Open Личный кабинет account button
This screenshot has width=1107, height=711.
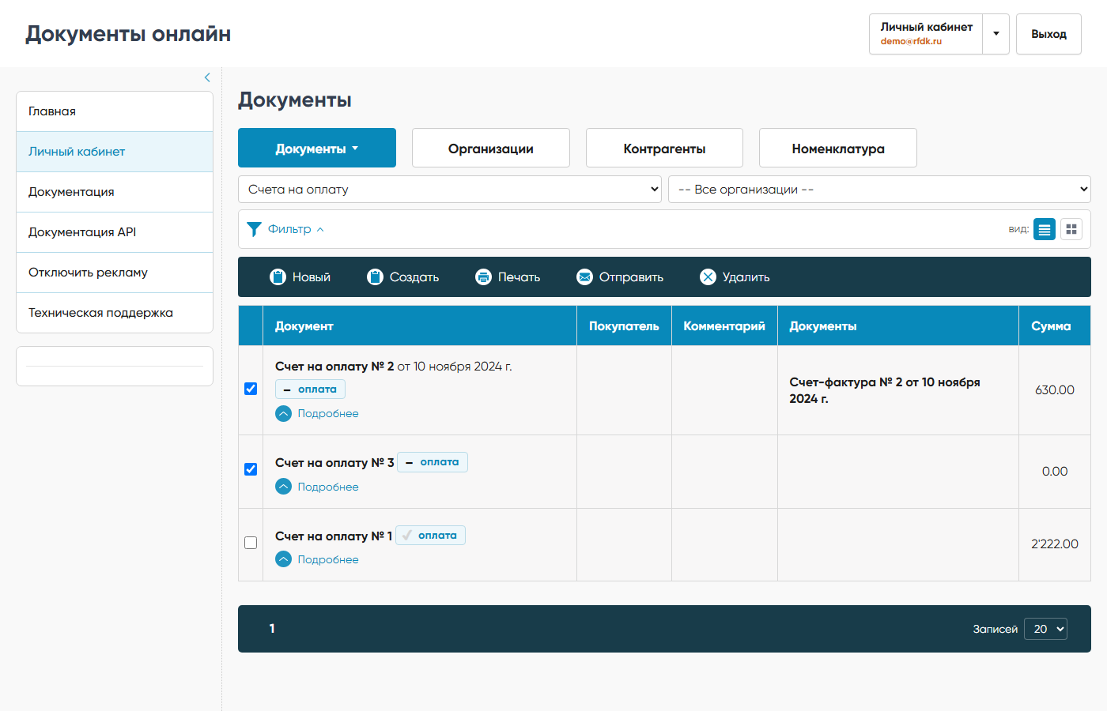pyautogui.click(x=926, y=34)
